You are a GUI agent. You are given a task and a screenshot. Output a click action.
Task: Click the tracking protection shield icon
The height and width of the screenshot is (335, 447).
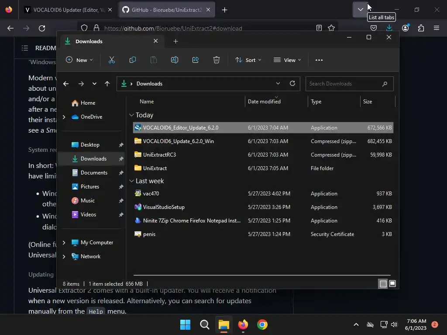point(84,28)
